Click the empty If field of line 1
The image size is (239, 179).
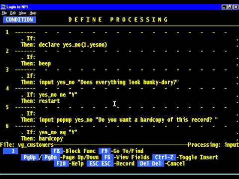[x=136, y=38]
